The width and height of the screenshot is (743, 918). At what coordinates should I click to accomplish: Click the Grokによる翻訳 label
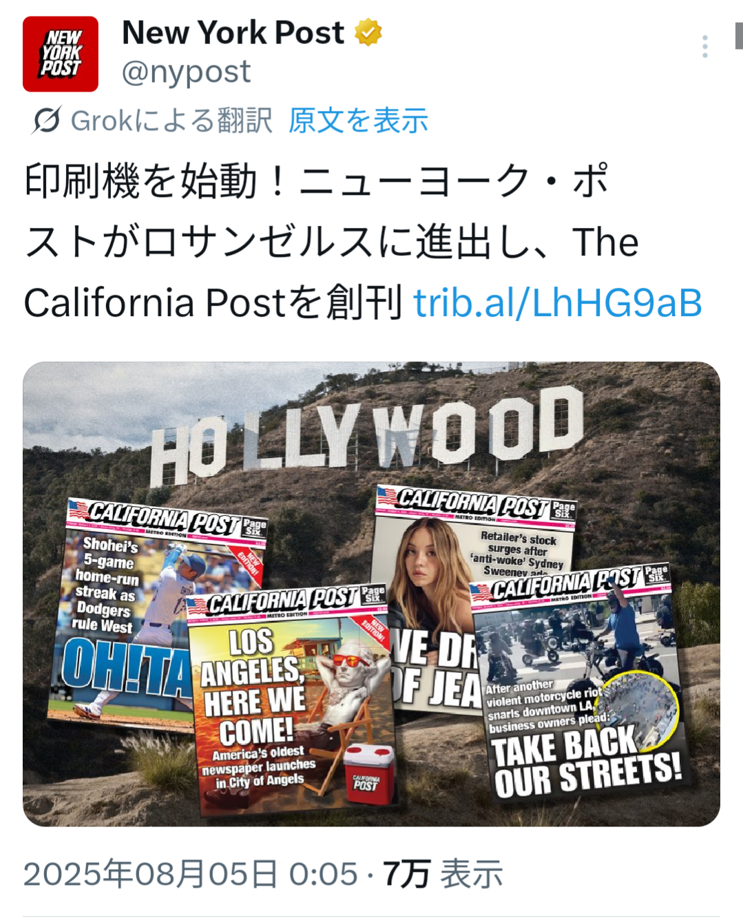point(171,121)
